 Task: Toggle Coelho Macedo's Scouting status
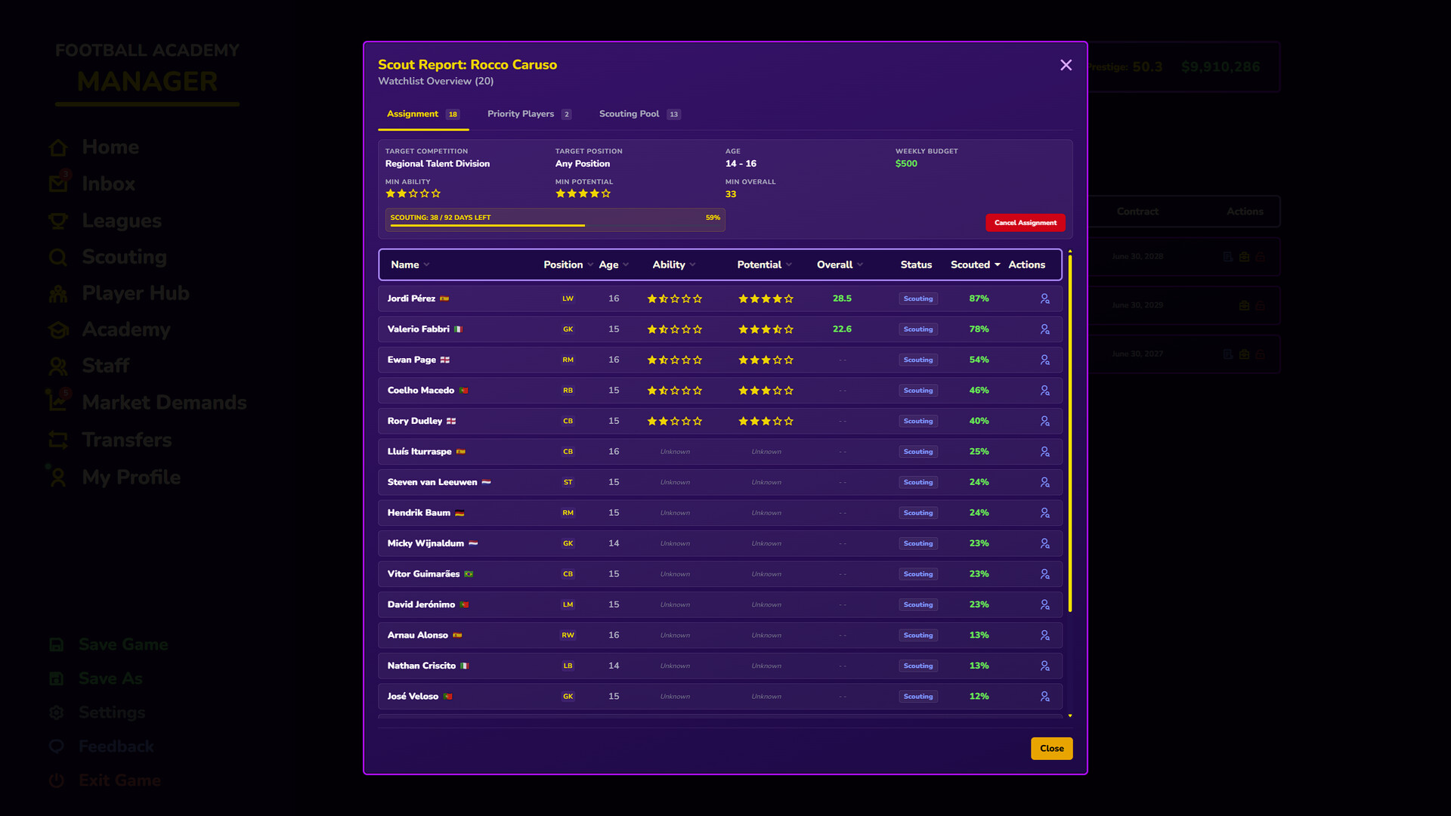[x=917, y=390]
